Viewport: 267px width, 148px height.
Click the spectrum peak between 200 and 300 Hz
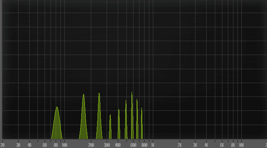[x=99, y=116]
